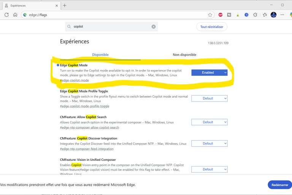Open the red ABP adblock extension
The height and width of the screenshot is (195, 292).
(x=220, y=15)
